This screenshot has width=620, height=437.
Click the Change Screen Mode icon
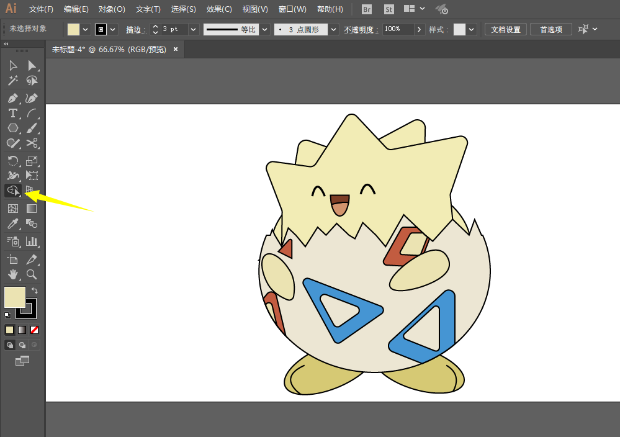click(22, 360)
